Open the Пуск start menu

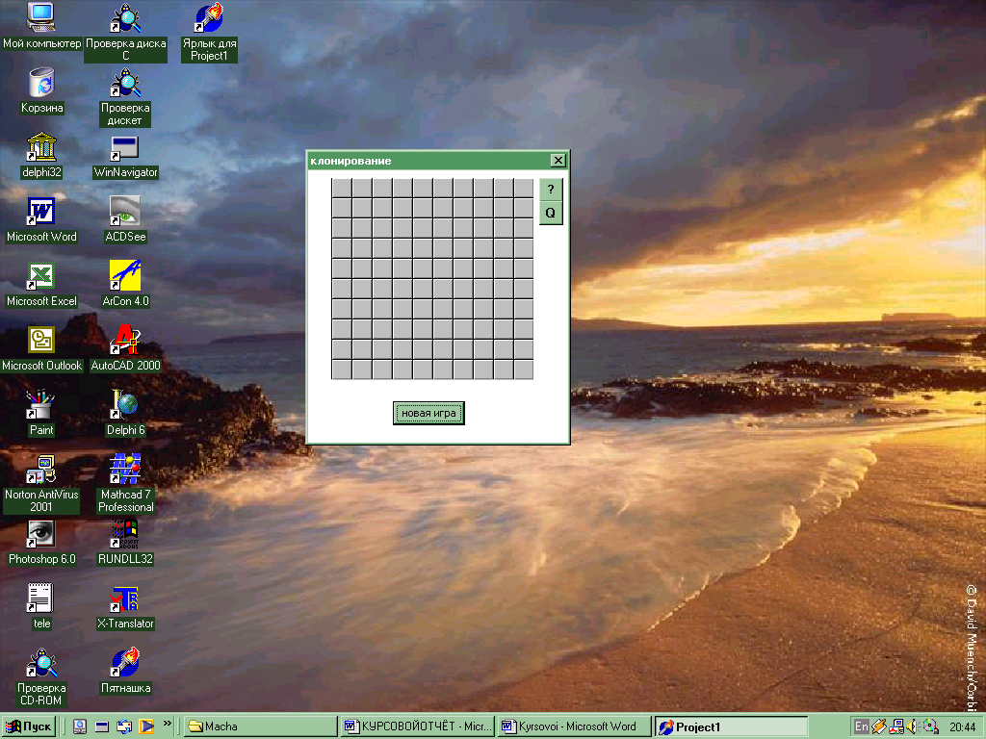[29, 726]
